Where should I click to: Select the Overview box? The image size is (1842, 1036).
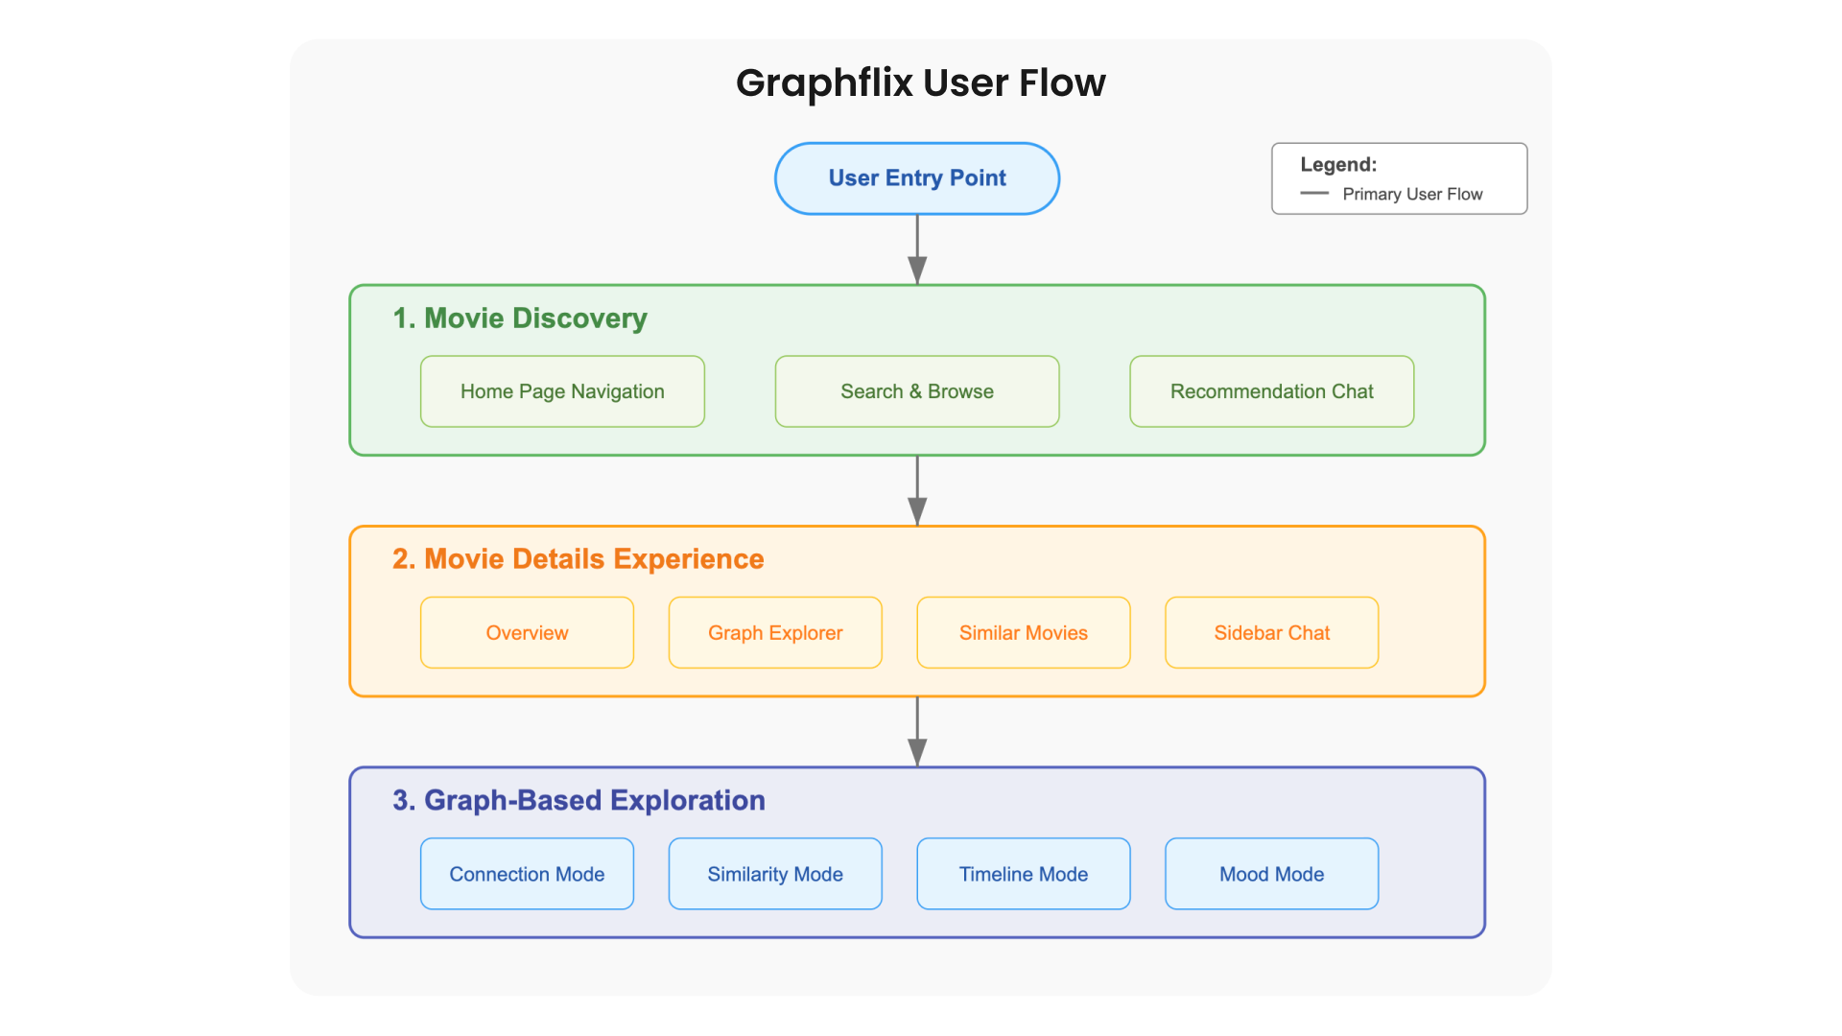point(527,633)
